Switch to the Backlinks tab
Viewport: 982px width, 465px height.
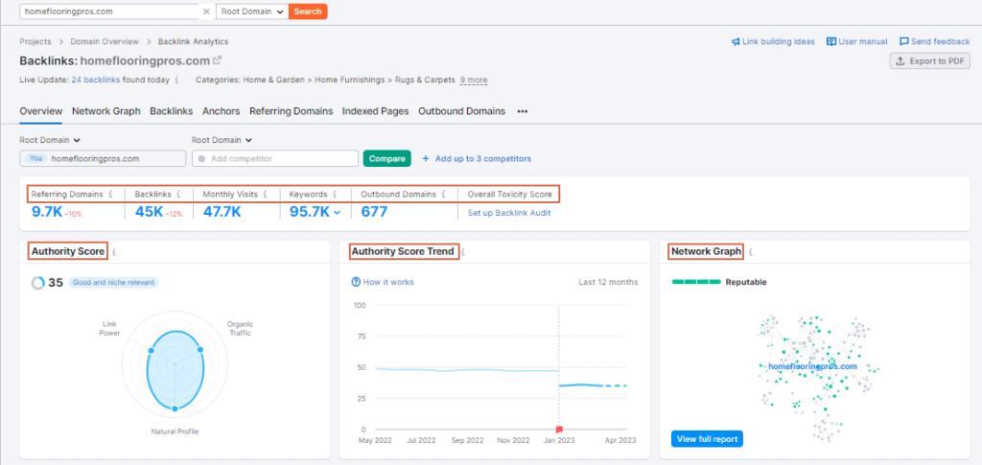[x=171, y=111]
